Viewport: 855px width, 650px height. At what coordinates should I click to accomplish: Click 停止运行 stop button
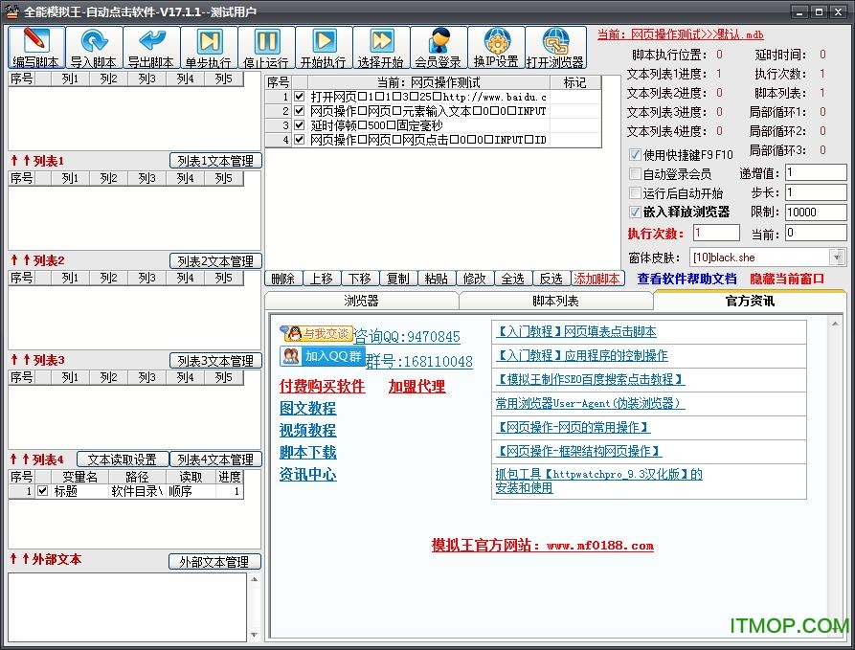[x=266, y=48]
